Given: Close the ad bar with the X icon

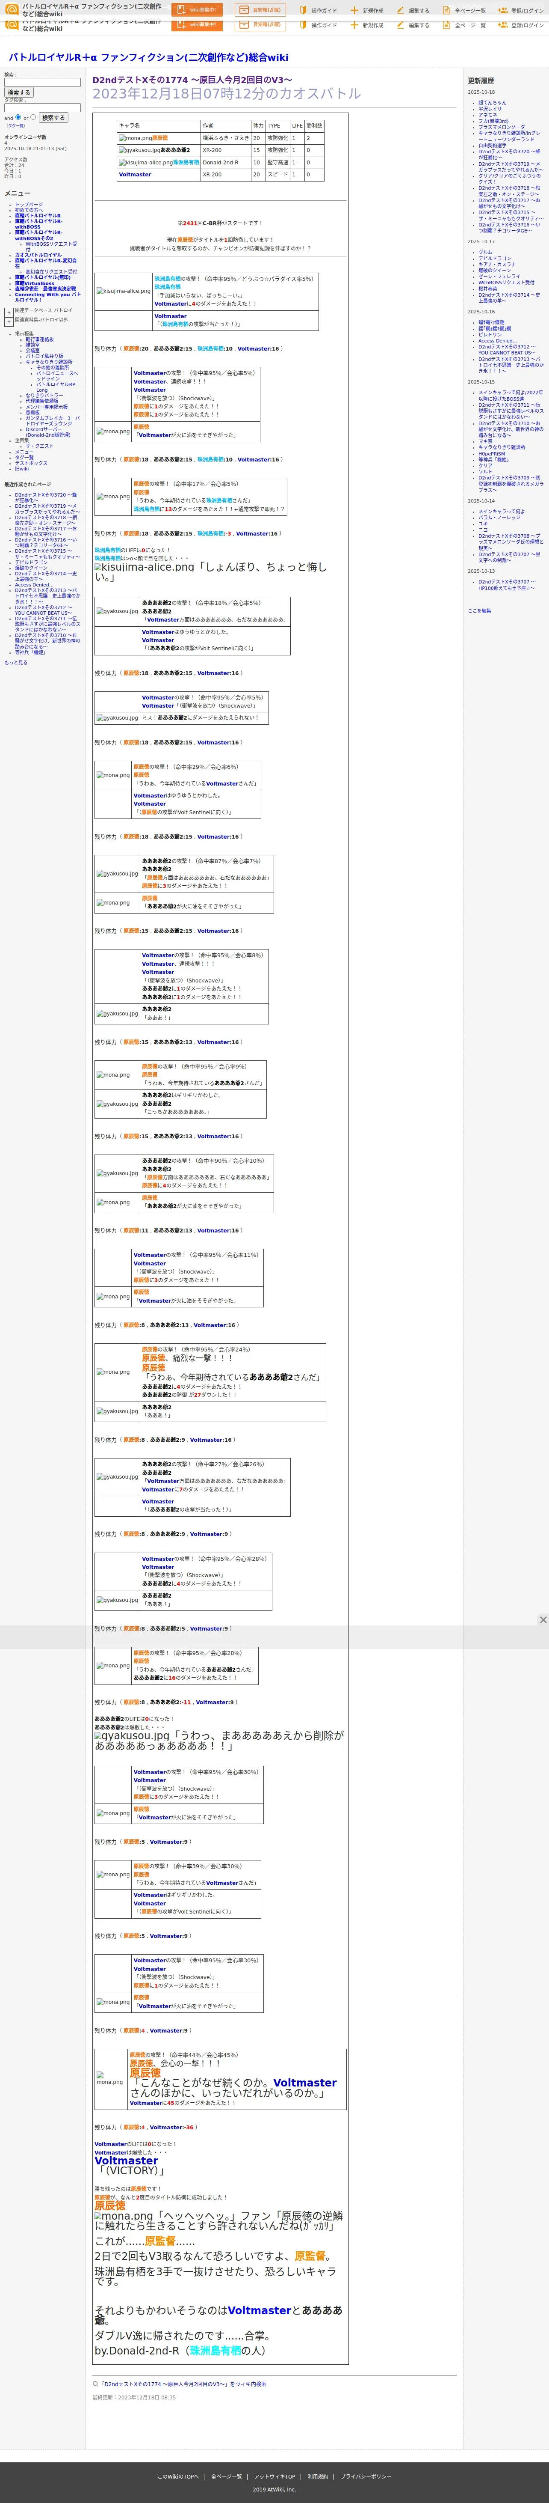Looking at the screenshot, I should click(x=542, y=1620).
